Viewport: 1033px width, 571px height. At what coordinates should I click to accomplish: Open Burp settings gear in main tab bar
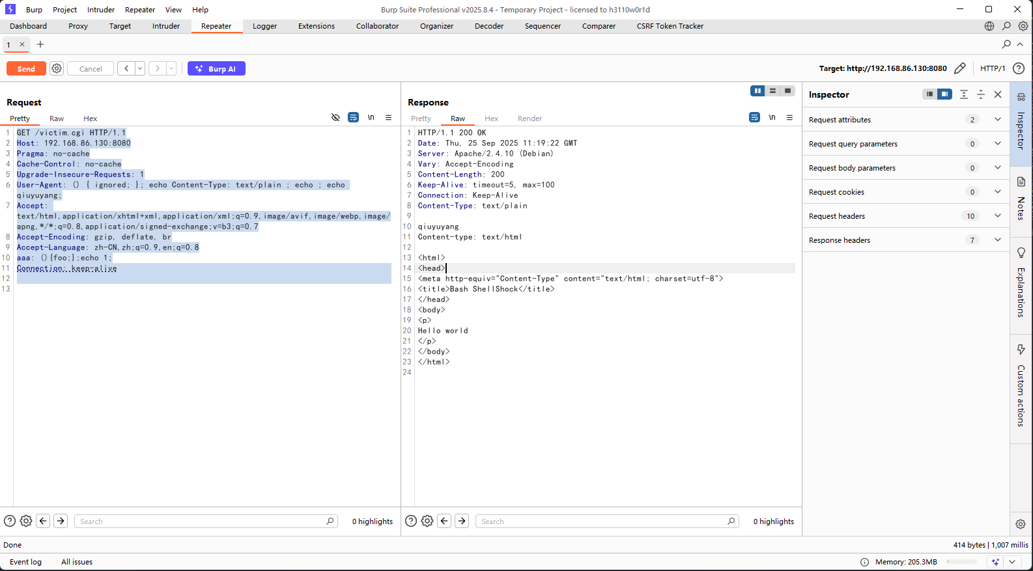point(1023,26)
